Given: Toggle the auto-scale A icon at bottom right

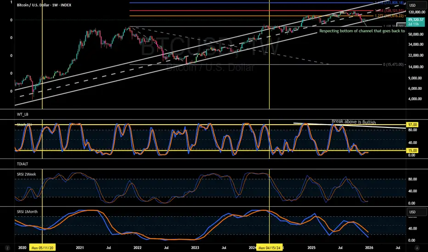Looking at the screenshot, I should click(417, 248).
